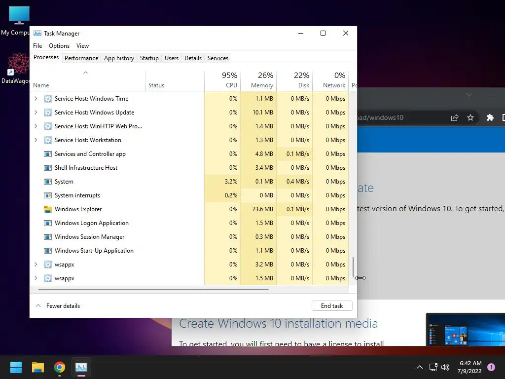Expand the wsappx 3.2 MB row

[x=36, y=265]
